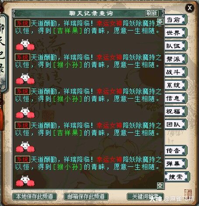Select the 系统 channel tab
Screen dimensions: 199x206
[175, 85]
